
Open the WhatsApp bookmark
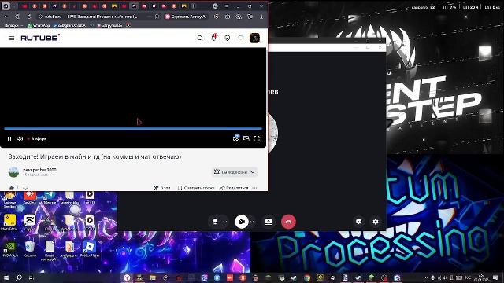pyautogui.click(x=39, y=25)
